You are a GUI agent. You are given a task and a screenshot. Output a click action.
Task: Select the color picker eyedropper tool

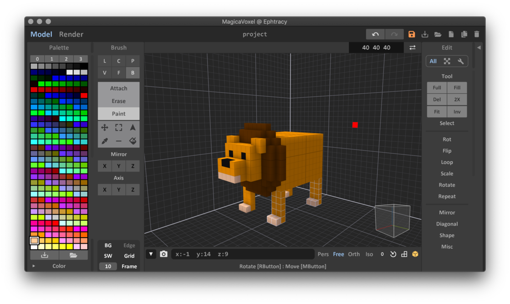tap(104, 141)
